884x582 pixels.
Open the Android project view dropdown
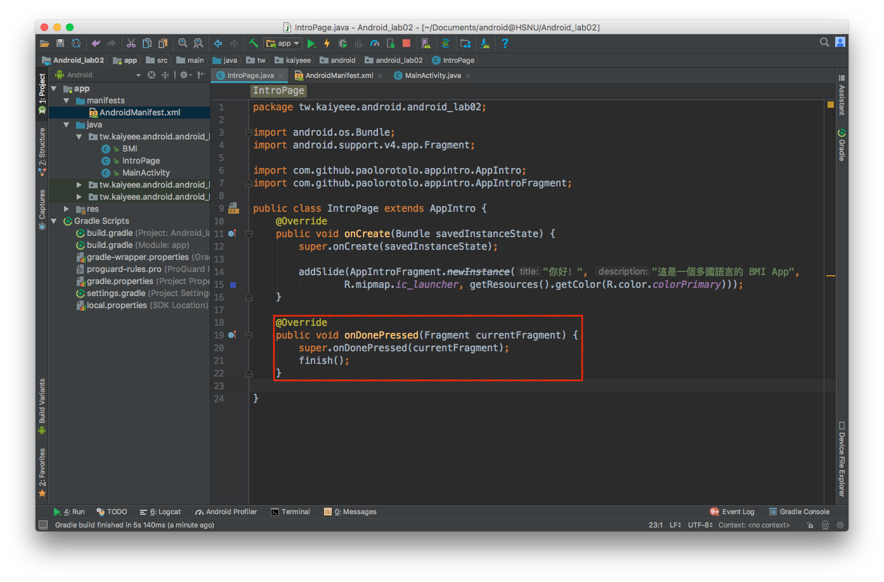(x=98, y=75)
